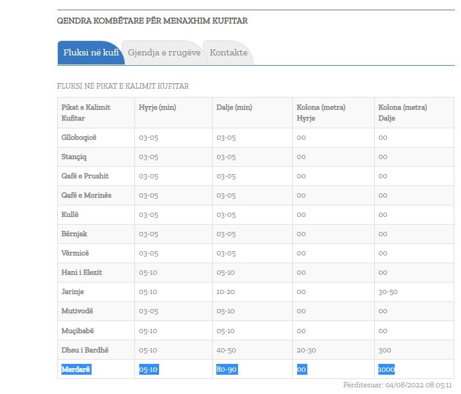Click the Kolona (metra) Hyrje header
This screenshot has width=461, height=394.
coord(321,113)
